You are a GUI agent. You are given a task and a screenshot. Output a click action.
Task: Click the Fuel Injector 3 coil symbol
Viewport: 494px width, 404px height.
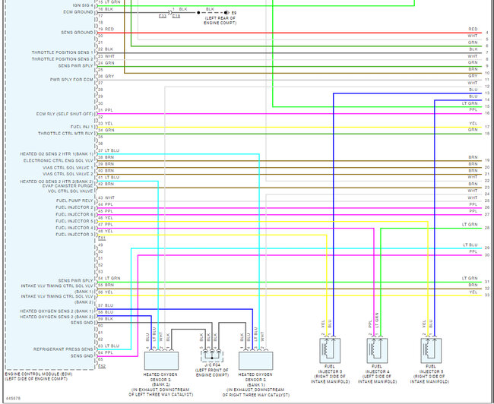[x=330, y=351]
